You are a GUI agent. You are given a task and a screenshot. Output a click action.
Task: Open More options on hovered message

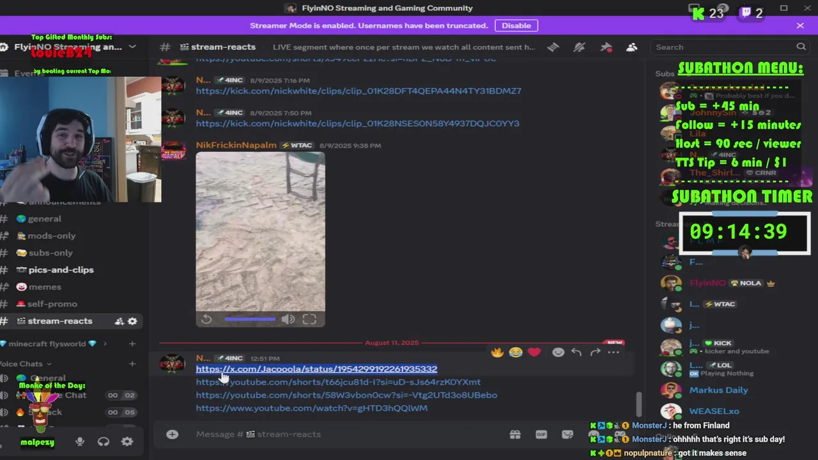click(613, 352)
